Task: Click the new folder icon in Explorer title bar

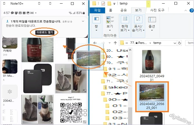Action: (x=109, y=4)
